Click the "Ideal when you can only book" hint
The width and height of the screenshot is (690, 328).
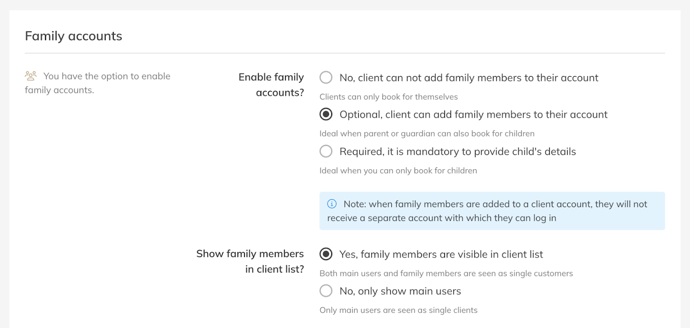[398, 170]
